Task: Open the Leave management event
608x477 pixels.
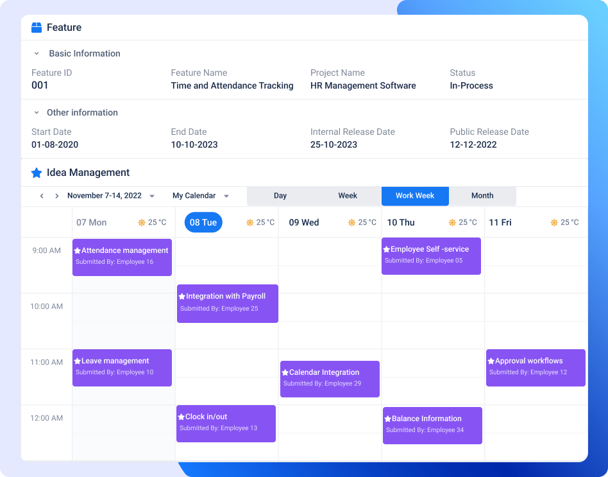Action: [122, 368]
